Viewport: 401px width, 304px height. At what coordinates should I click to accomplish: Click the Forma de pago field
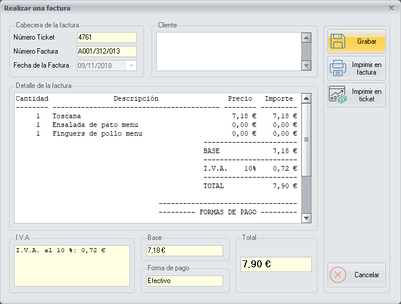[x=185, y=281]
